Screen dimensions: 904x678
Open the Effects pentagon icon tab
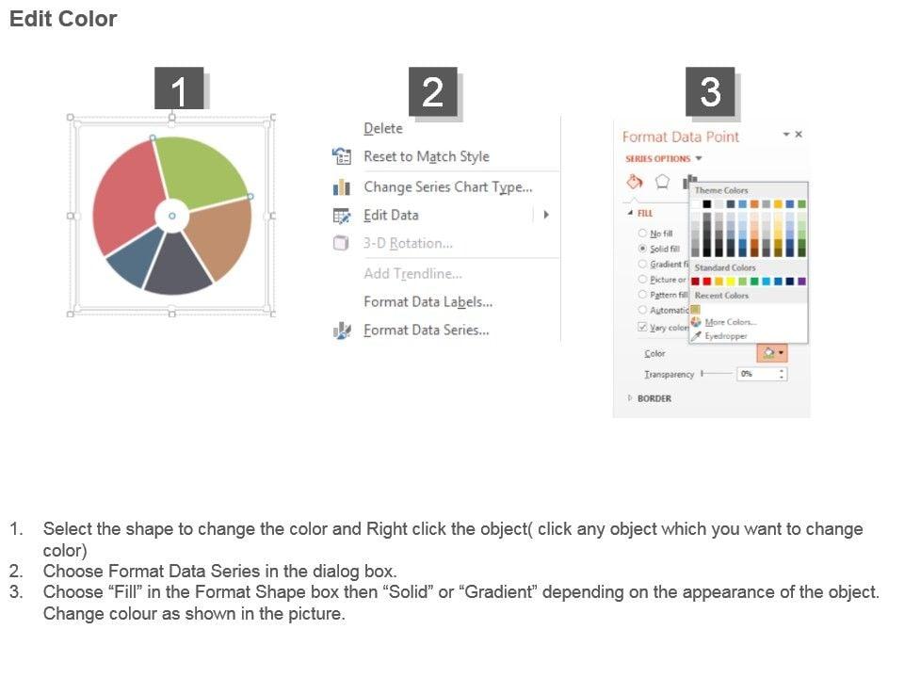[662, 181]
